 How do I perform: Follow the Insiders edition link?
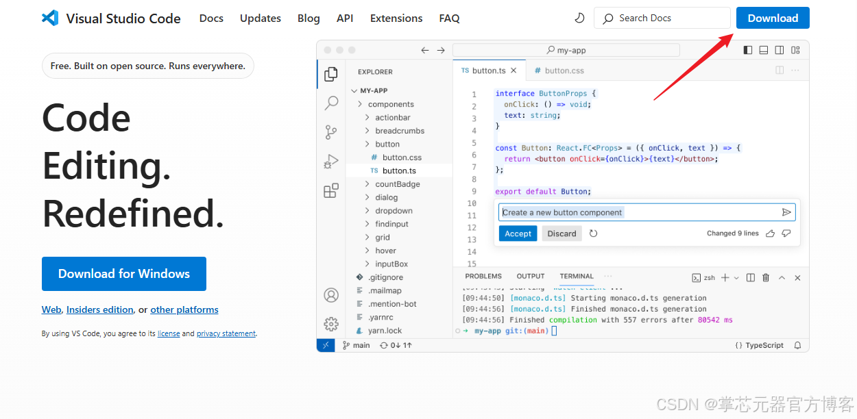pyautogui.click(x=100, y=309)
